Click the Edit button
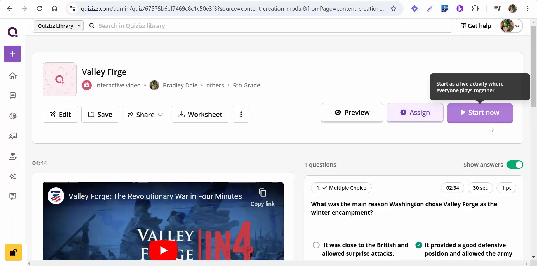This screenshot has width=537, height=266. (x=60, y=114)
